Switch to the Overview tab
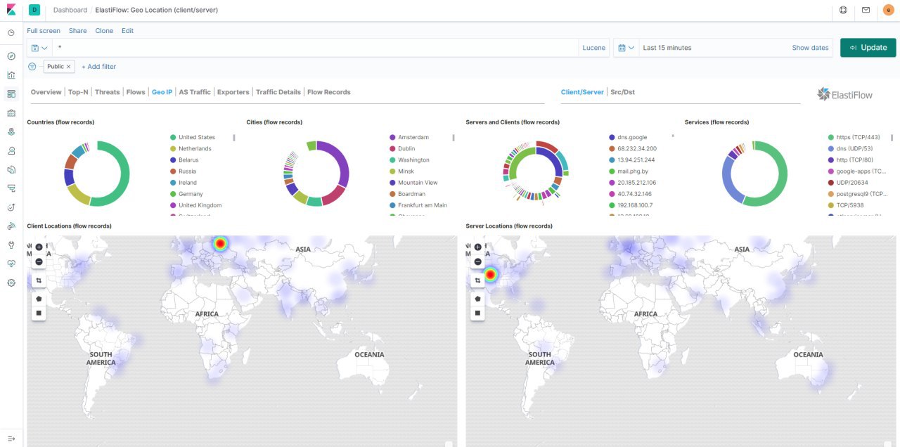Image resolution: width=900 pixels, height=447 pixels. (46, 92)
